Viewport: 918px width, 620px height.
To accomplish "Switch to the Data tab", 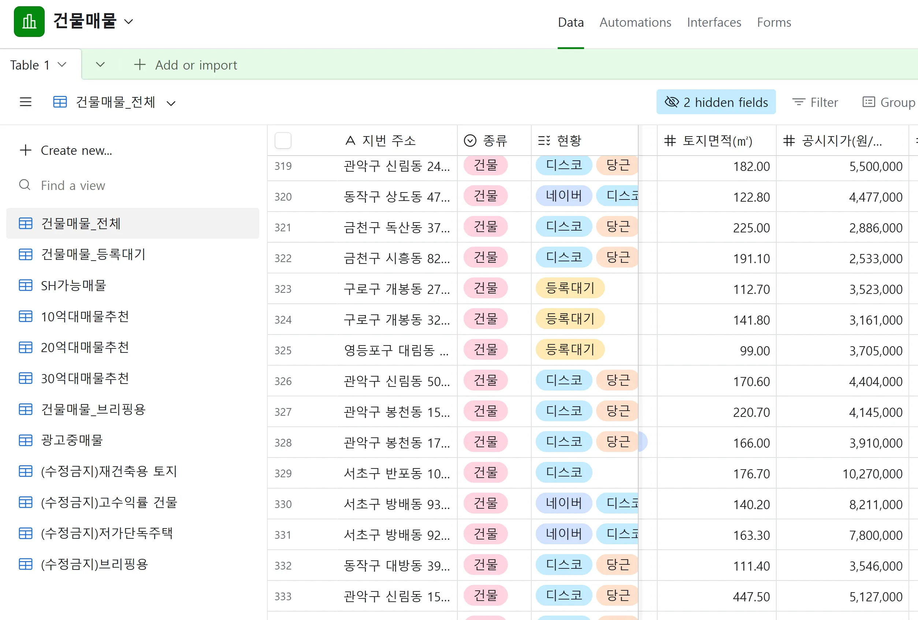I will point(571,23).
